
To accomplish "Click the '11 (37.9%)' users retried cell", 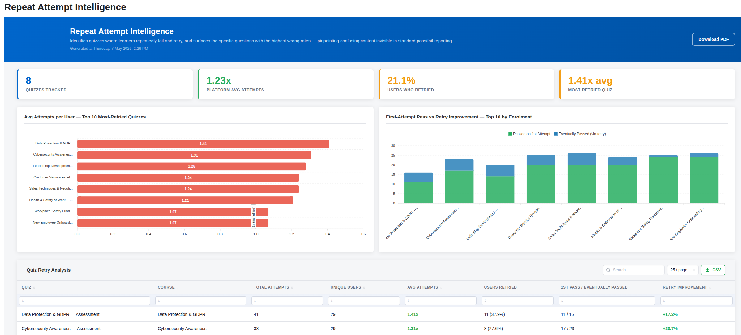I will 494,314.
